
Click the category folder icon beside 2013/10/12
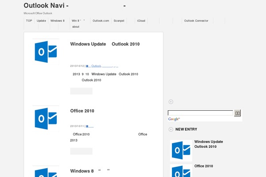[87, 66]
